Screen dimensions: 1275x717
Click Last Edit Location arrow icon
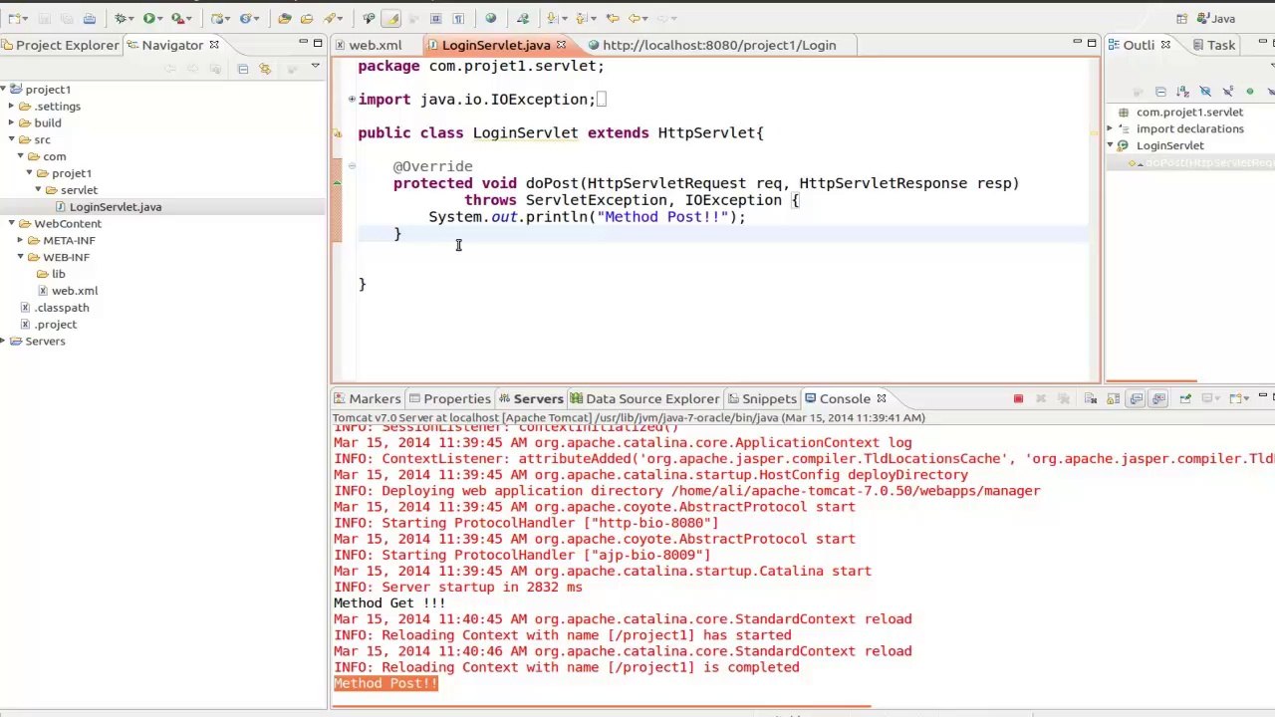click(612, 18)
